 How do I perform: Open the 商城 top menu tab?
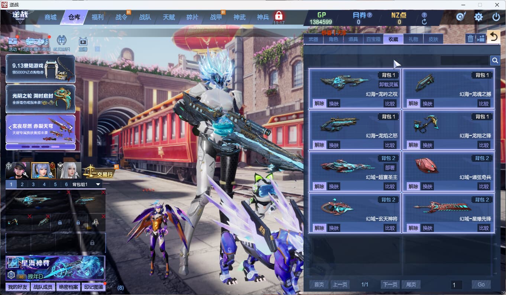(51, 17)
